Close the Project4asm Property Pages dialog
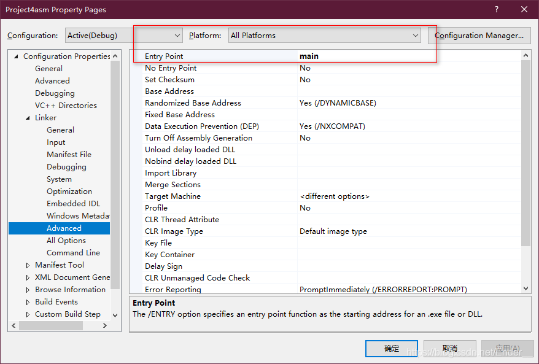The height and width of the screenshot is (364, 539). tap(524, 9)
